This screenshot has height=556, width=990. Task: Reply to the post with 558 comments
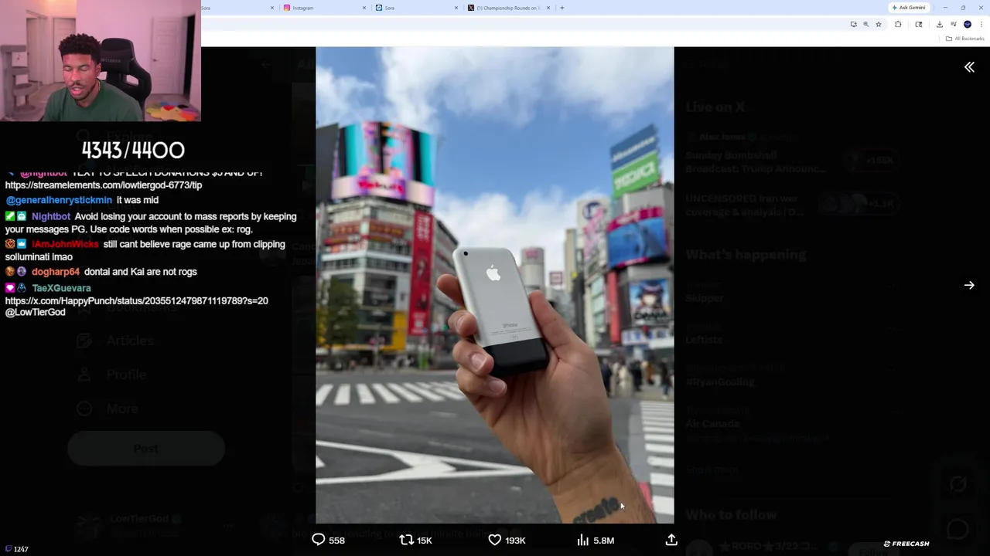[328, 540]
